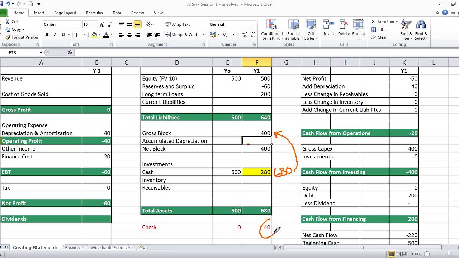Screen dimensions: 459x258
Task: Click Accounting Number Format icon
Action: click(x=213, y=35)
